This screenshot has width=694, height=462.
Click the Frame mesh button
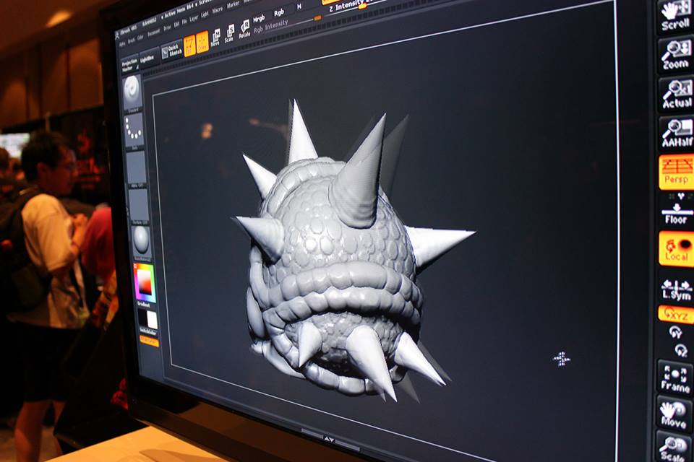tap(675, 377)
